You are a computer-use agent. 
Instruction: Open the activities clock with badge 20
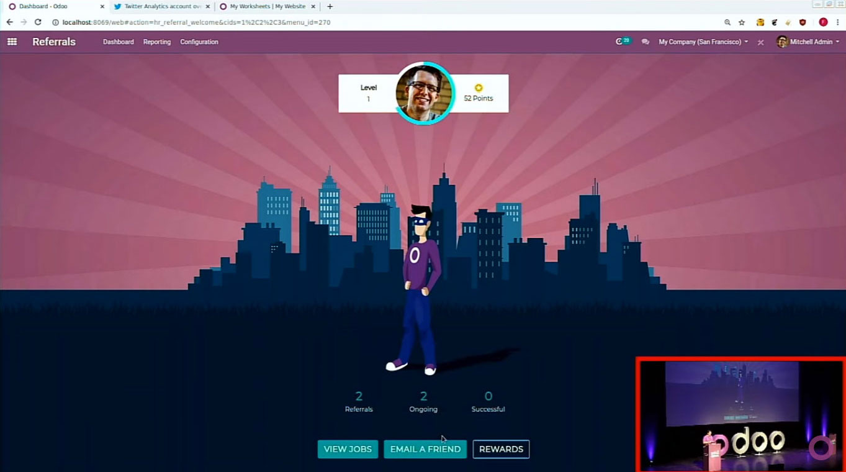point(623,41)
